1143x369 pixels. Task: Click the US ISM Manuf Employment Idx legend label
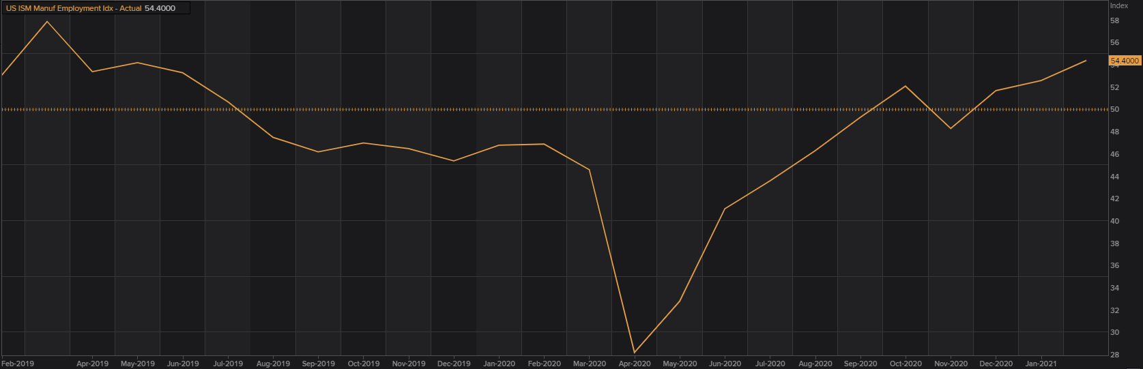(74, 8)
